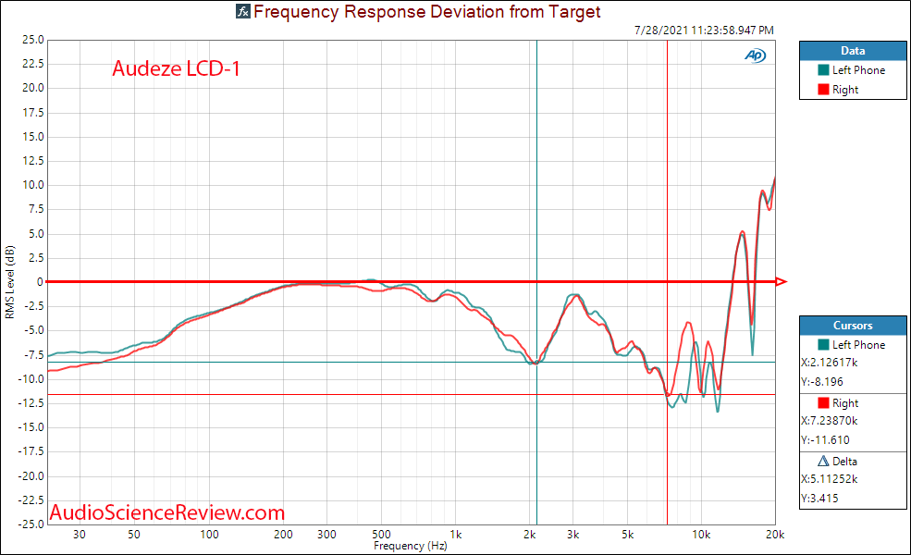This screenshot has height=555, width=911.
Task: Click the 'Delta' label in Cursors panel
Action: coord(844,461)
